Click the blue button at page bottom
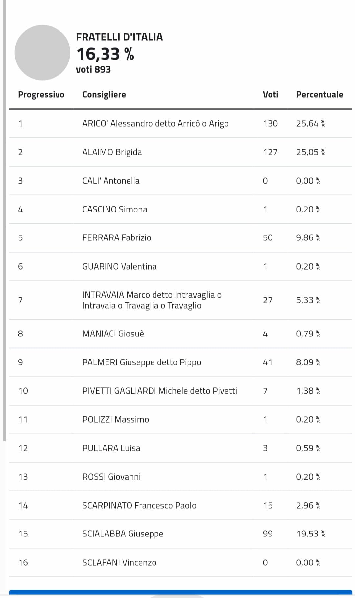Image resolution: width=355 pixels, height=598 pixels. [x=180, y=594]
